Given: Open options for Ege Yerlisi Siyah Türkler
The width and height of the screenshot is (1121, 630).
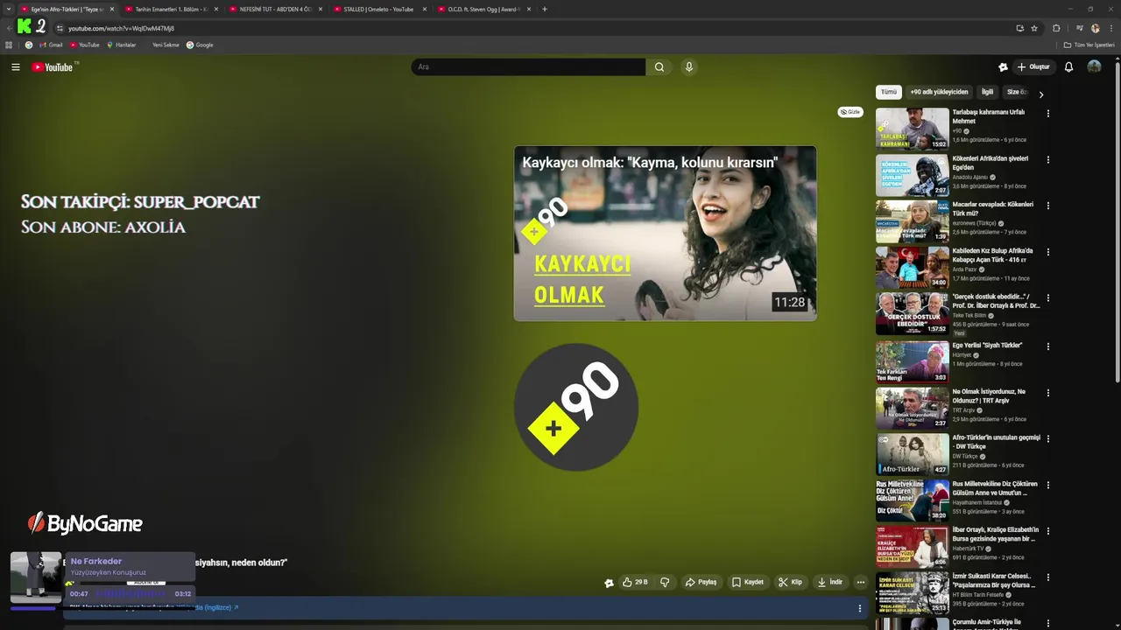Looking at the screenshot, I should (1047, 346).
